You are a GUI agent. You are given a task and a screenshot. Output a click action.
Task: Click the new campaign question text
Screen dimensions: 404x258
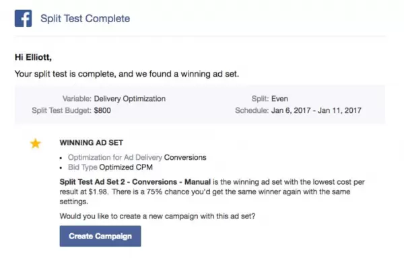coord(158,216)
